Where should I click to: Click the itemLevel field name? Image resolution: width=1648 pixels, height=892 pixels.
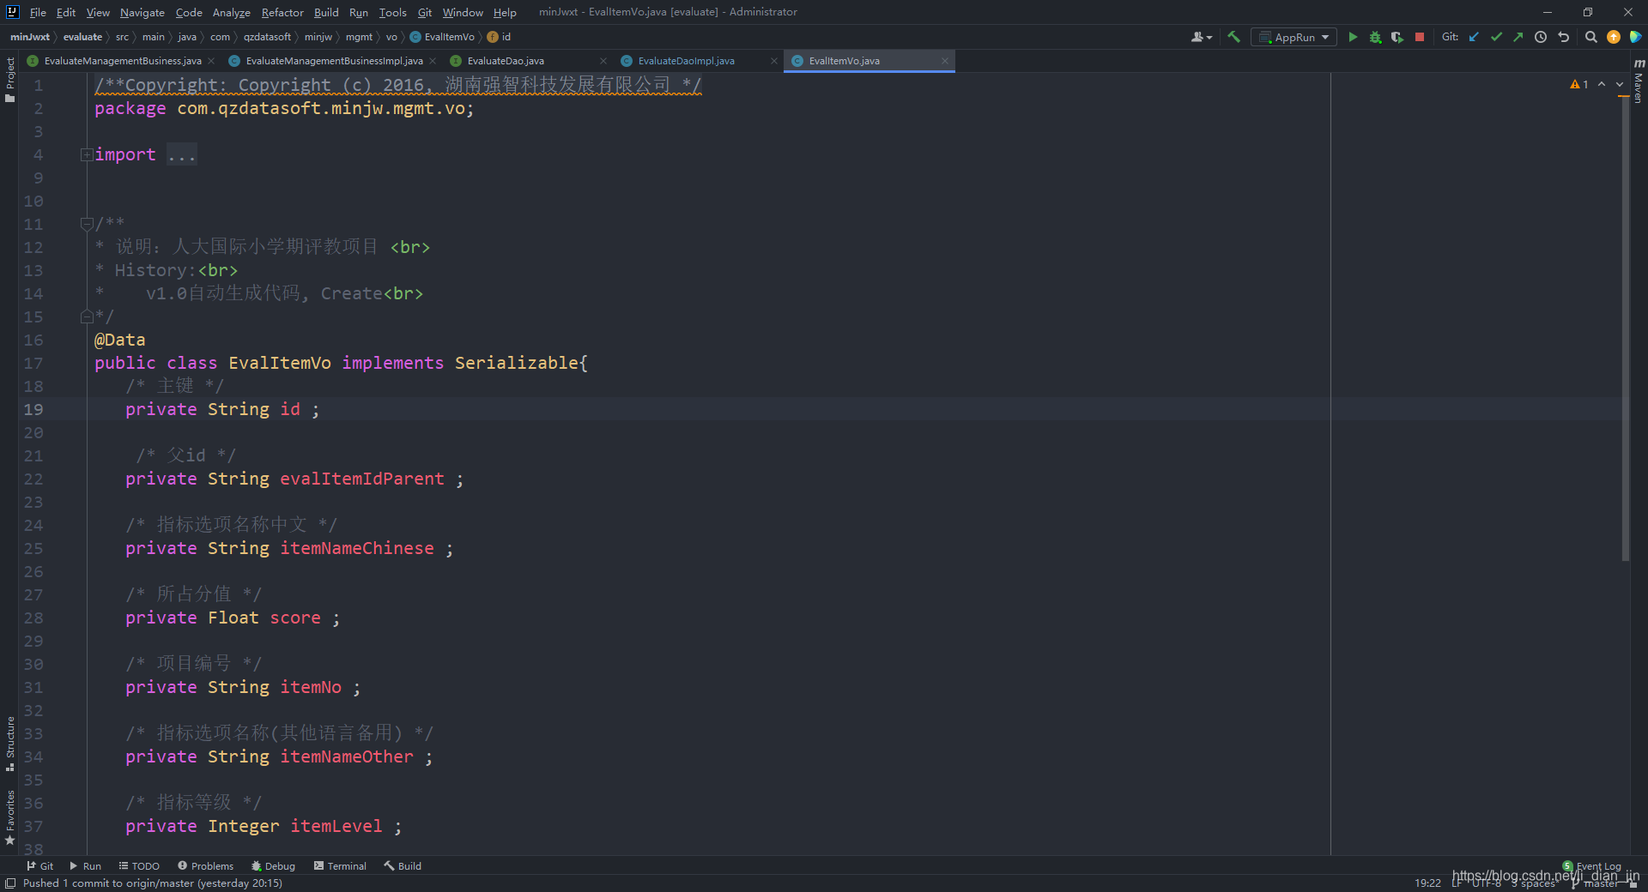click(x=336, y=826)
